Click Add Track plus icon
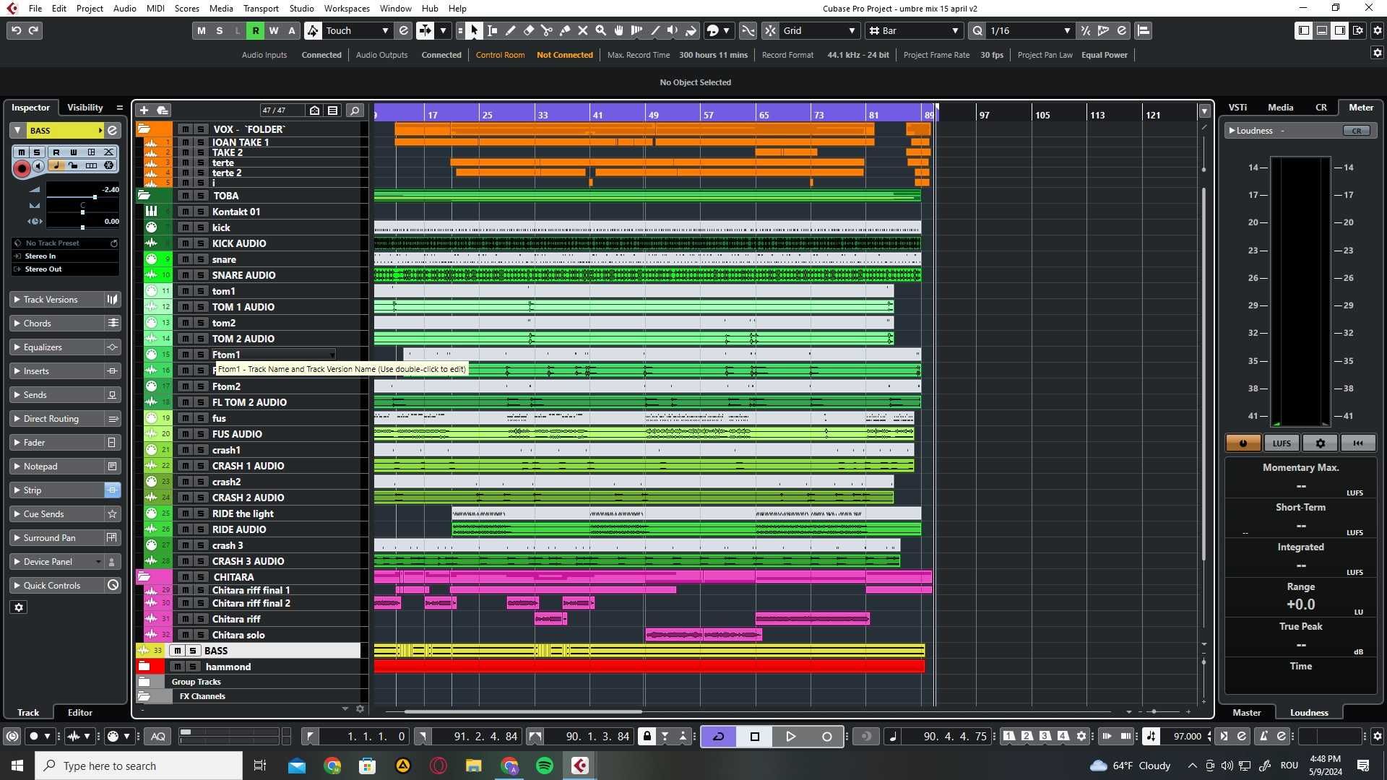The height and width of the screenshot is (780, 1387). coord(144,110)
